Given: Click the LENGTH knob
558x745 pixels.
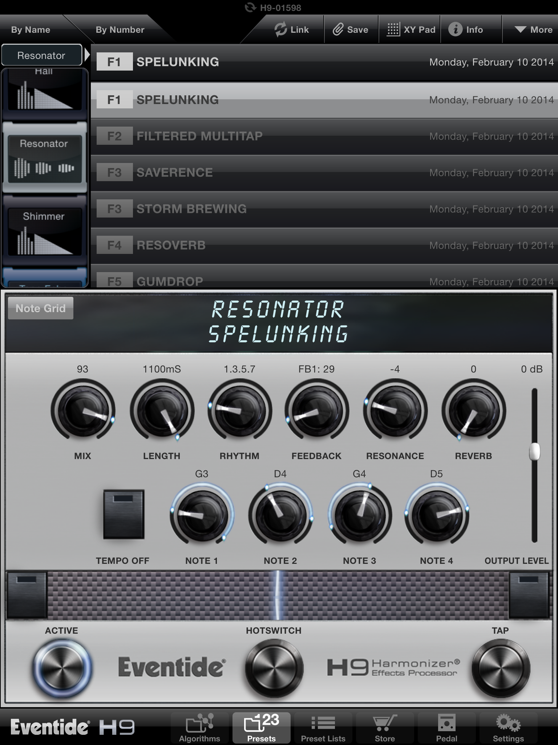Looking at the screenshot, I should click(162, 410).
